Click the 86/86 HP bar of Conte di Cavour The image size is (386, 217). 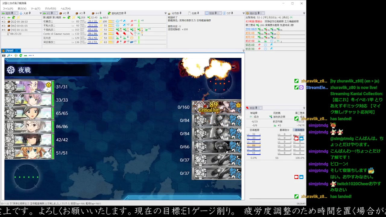click(92, 34)
